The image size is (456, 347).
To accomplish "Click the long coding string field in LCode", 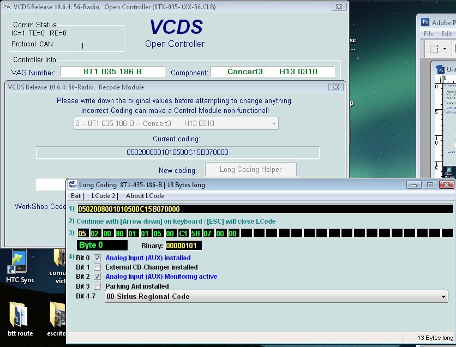I will tap(265, 209).
